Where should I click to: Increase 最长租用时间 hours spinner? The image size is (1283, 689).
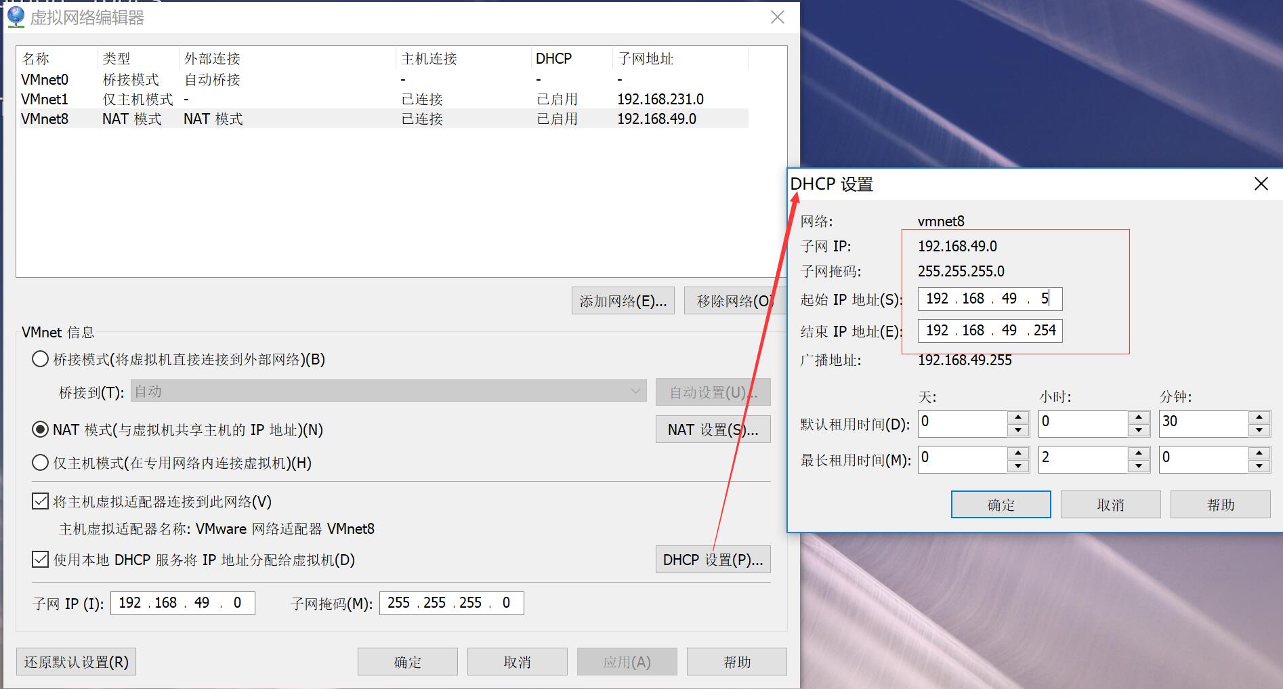point(1139,453)
